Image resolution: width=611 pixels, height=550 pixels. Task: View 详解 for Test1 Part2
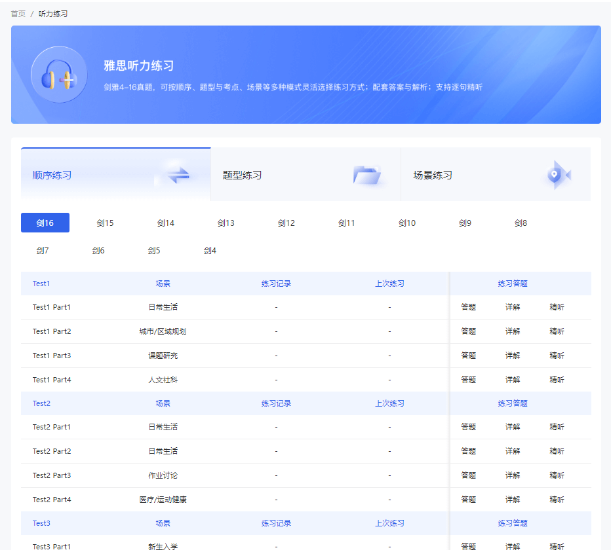tap(513, 331)
